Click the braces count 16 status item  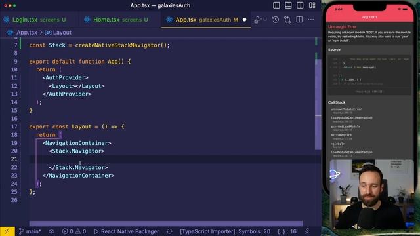pos(287,231)
